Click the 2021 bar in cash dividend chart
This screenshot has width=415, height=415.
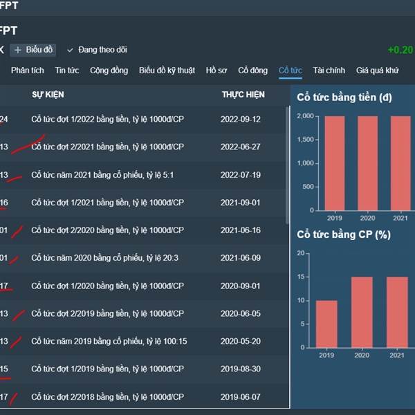pyautogui.click(x=400, y=163)
